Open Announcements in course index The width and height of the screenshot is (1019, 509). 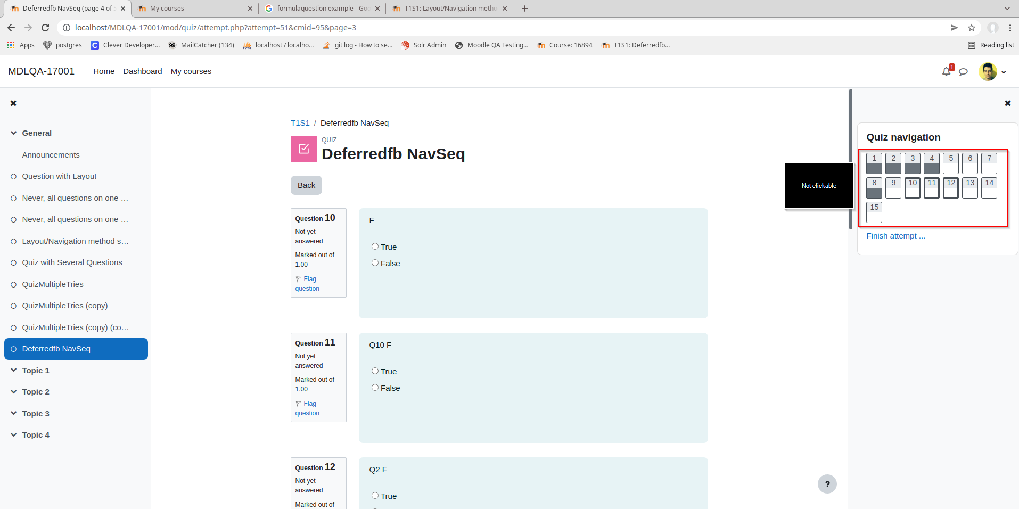tap(51, 155)
